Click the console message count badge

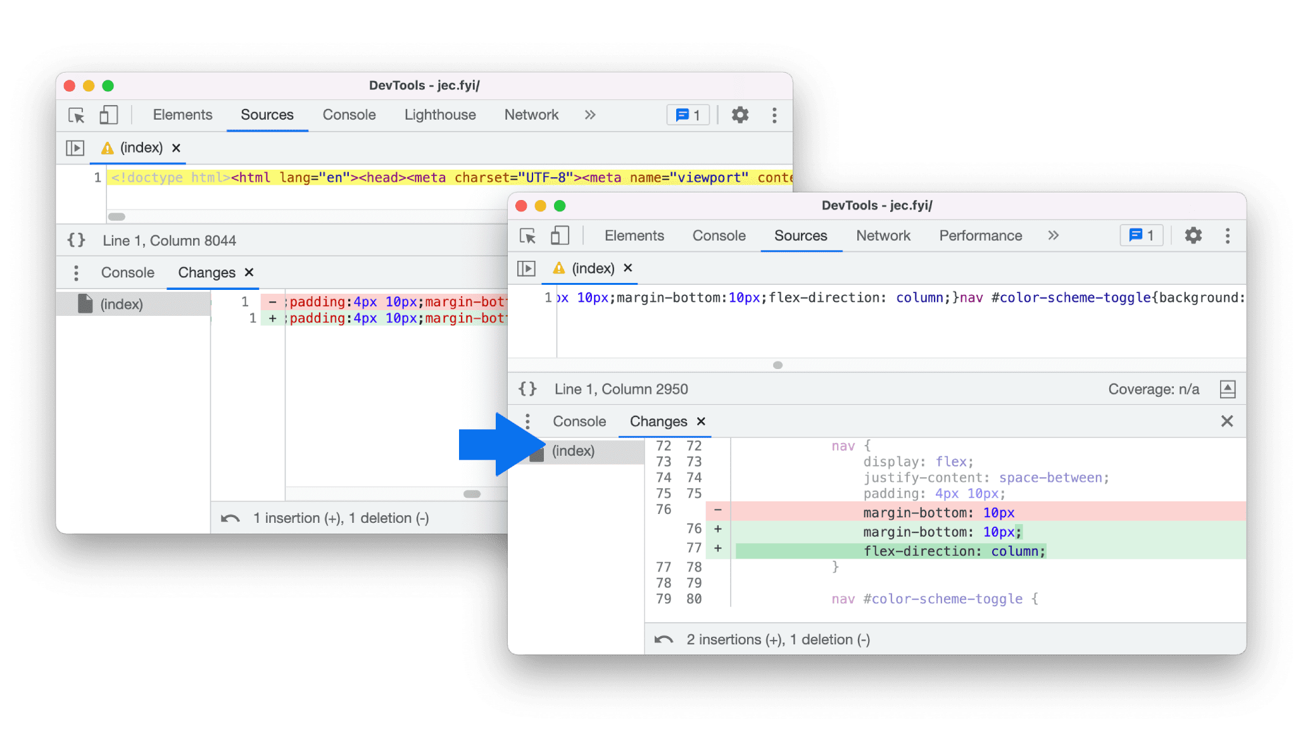point(1142,235)
